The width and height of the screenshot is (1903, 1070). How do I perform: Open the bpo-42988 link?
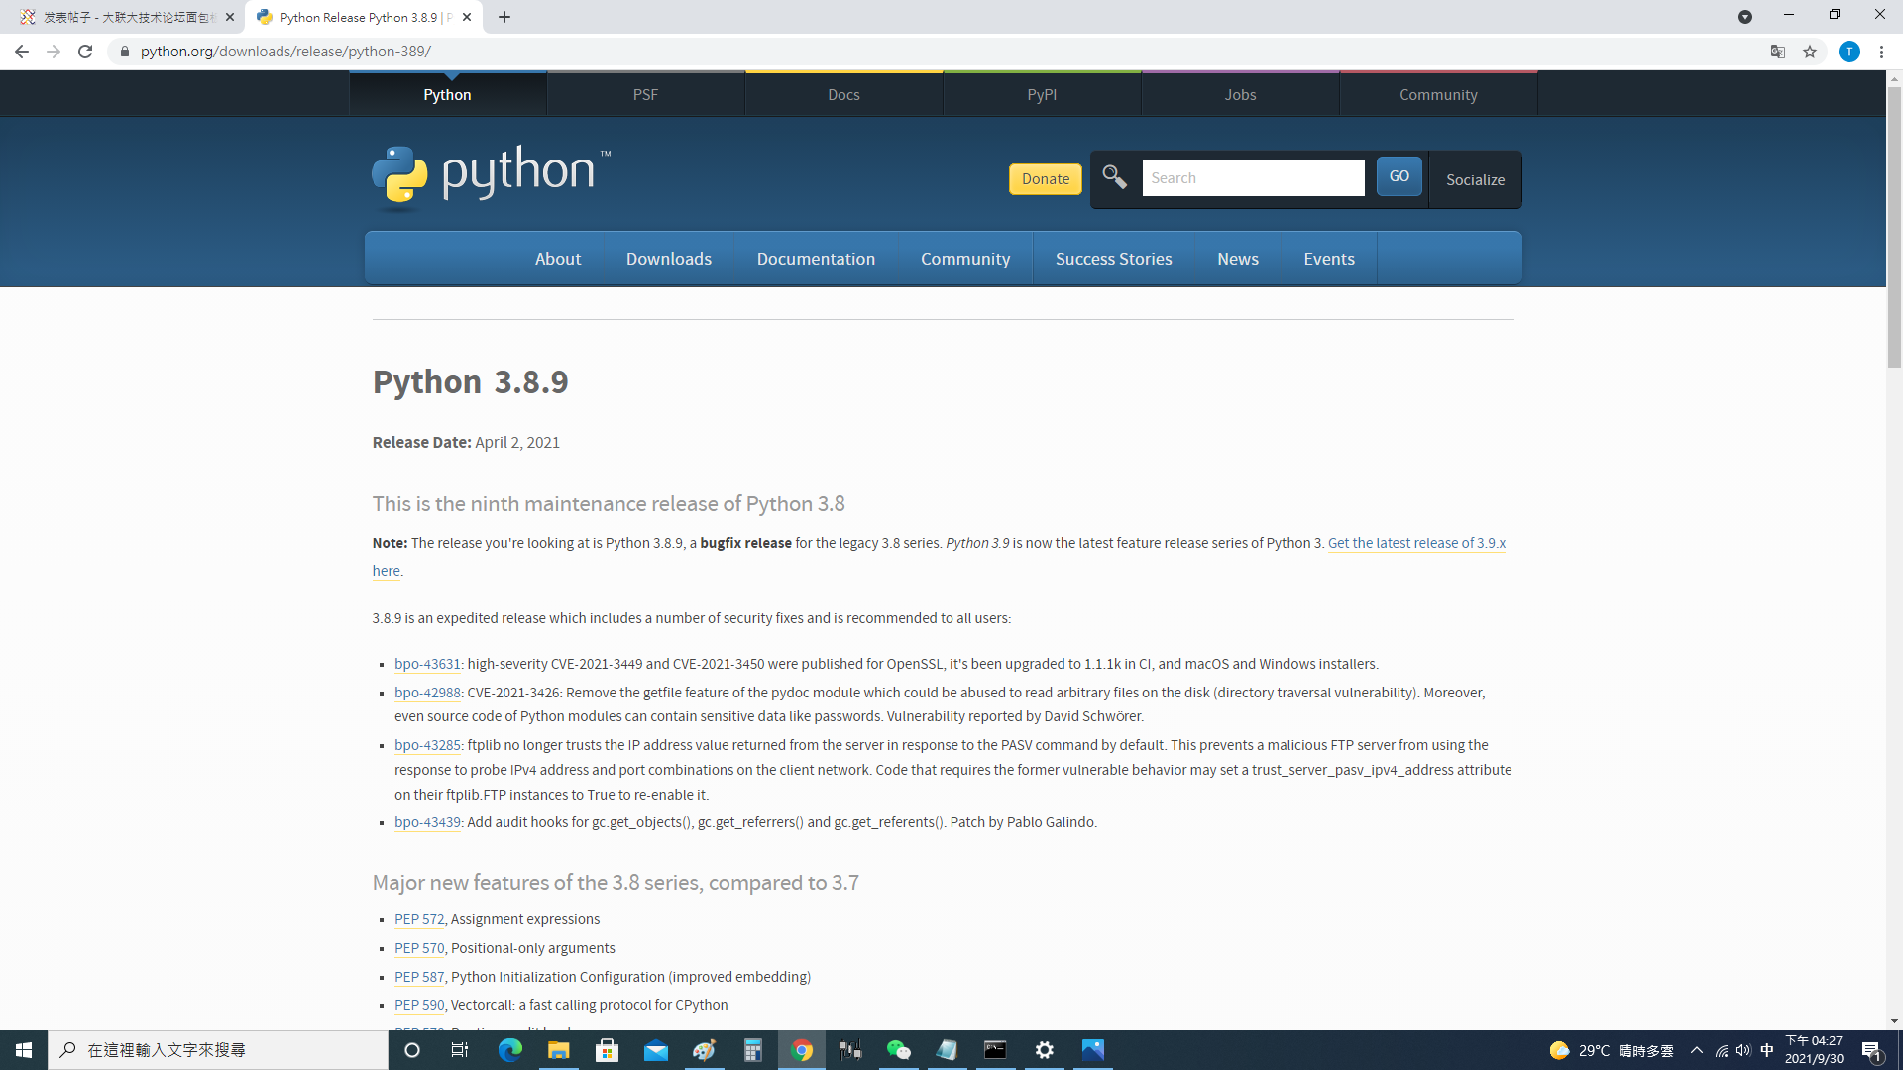click(x=427, y=693)
